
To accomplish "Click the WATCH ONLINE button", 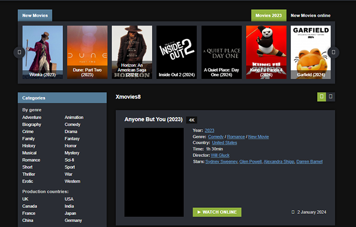I will (217, 212).
